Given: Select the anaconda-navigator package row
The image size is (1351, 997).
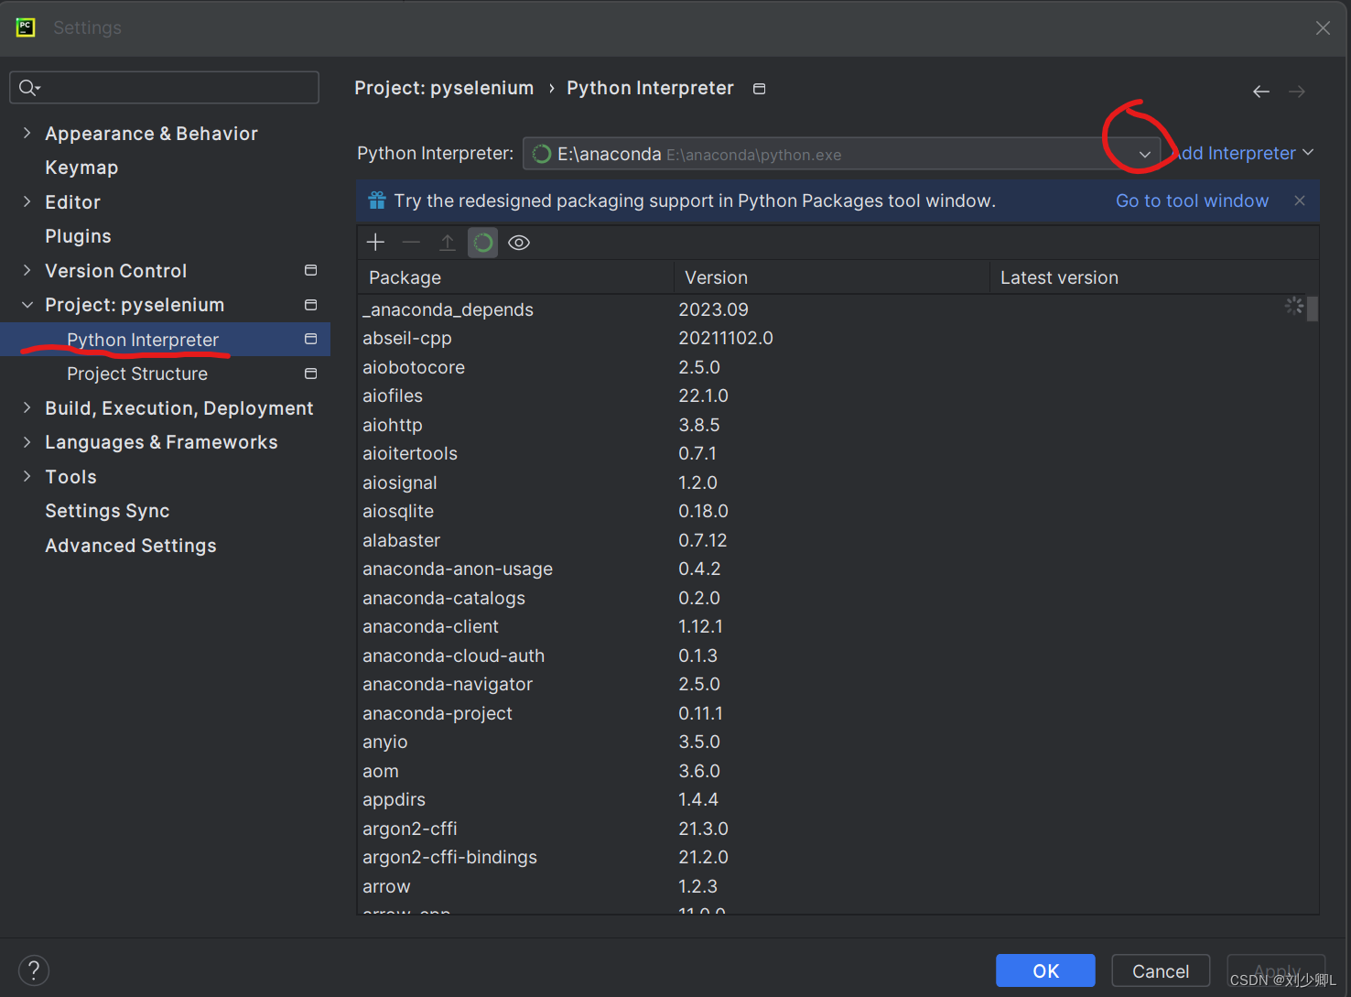Looking at the screenshot, I should [x=831, y=684].
